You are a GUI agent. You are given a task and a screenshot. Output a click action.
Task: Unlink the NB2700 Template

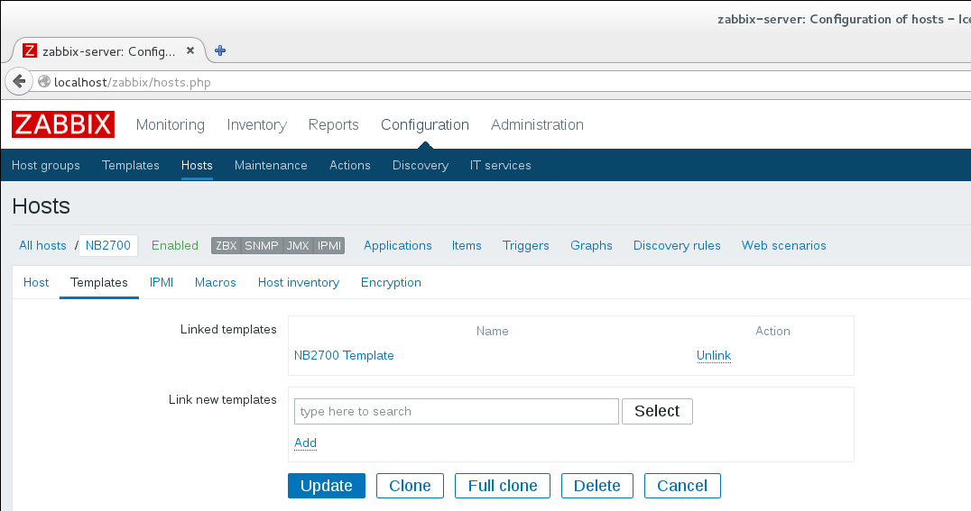point(714,356)
